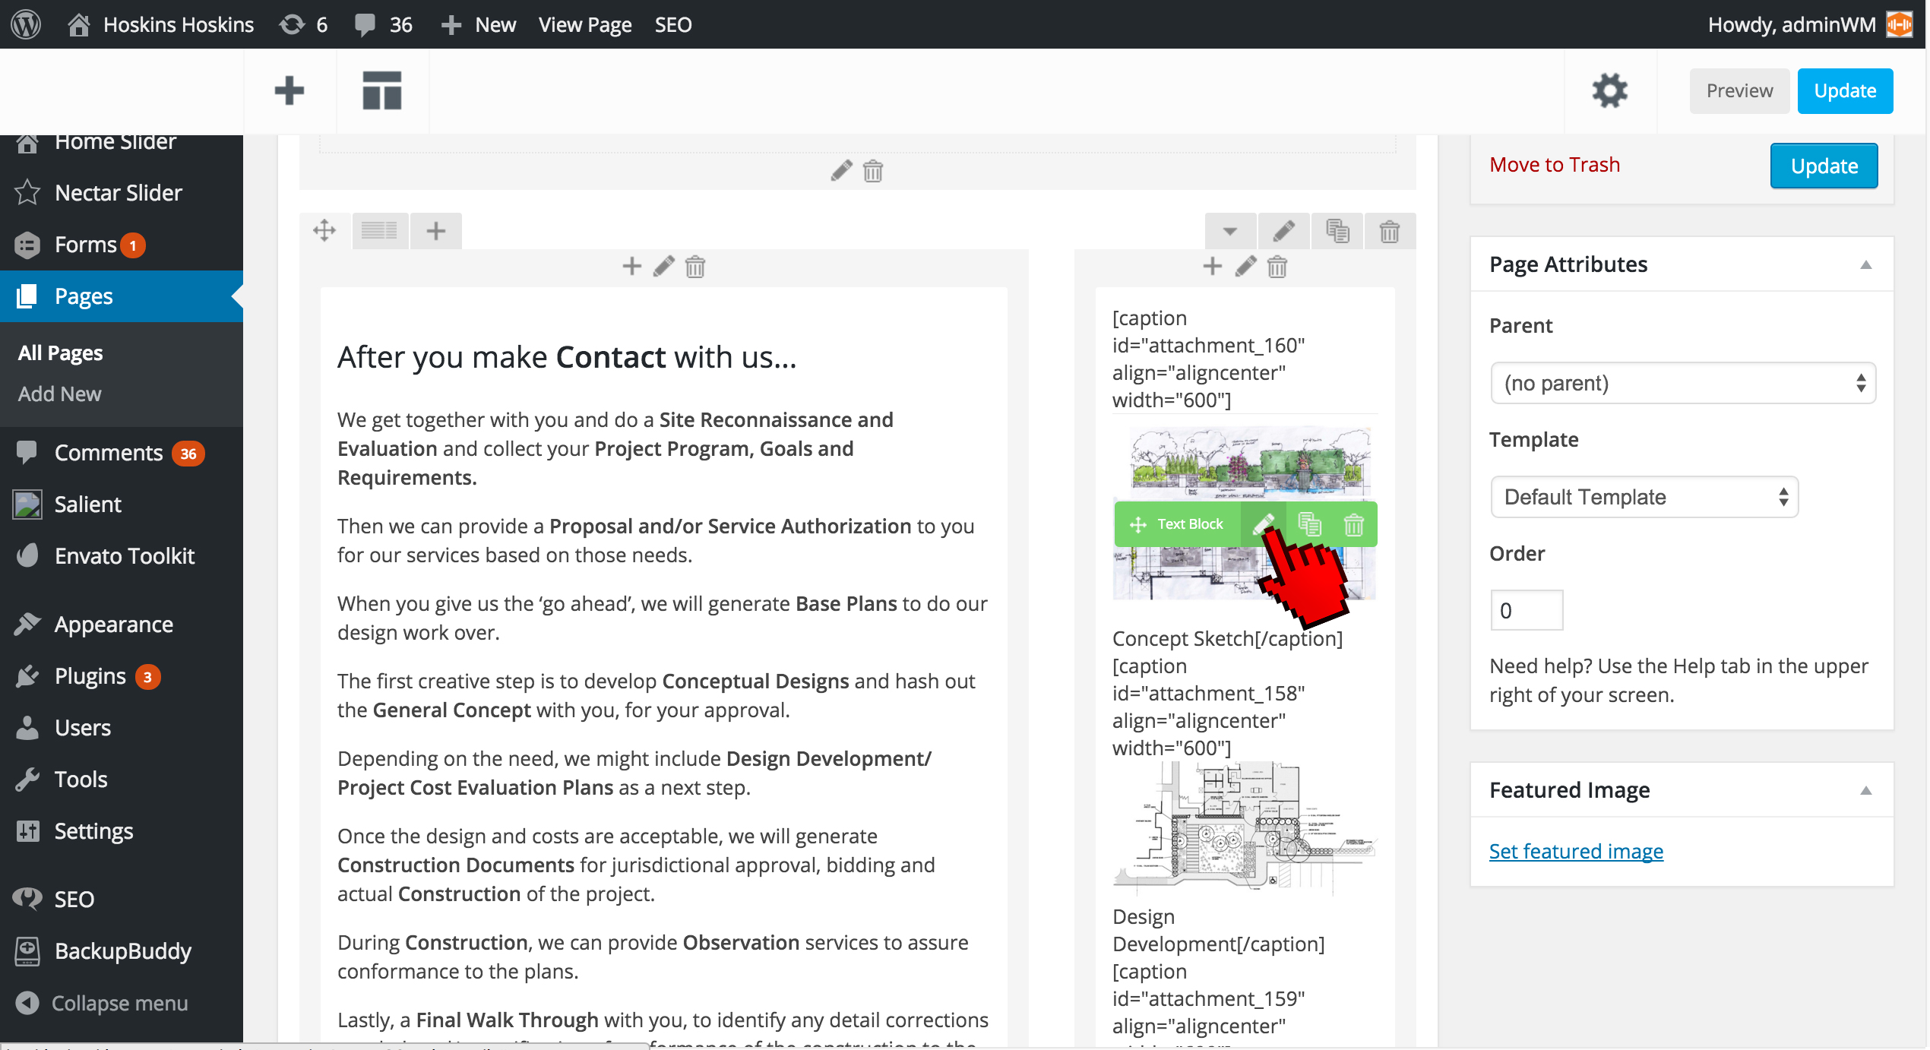Open the Template dropdown

[x=1644, y=497]
